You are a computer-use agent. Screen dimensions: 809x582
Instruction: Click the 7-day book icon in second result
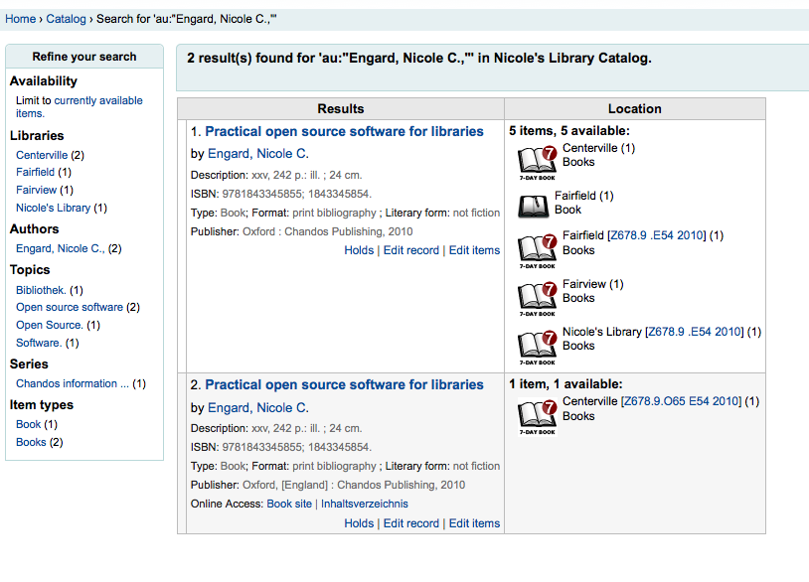pyautogui.click(x=538, y=416)
